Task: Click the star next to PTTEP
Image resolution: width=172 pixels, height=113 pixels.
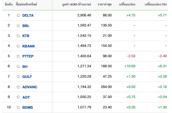Action: click(x=18, y=56)
